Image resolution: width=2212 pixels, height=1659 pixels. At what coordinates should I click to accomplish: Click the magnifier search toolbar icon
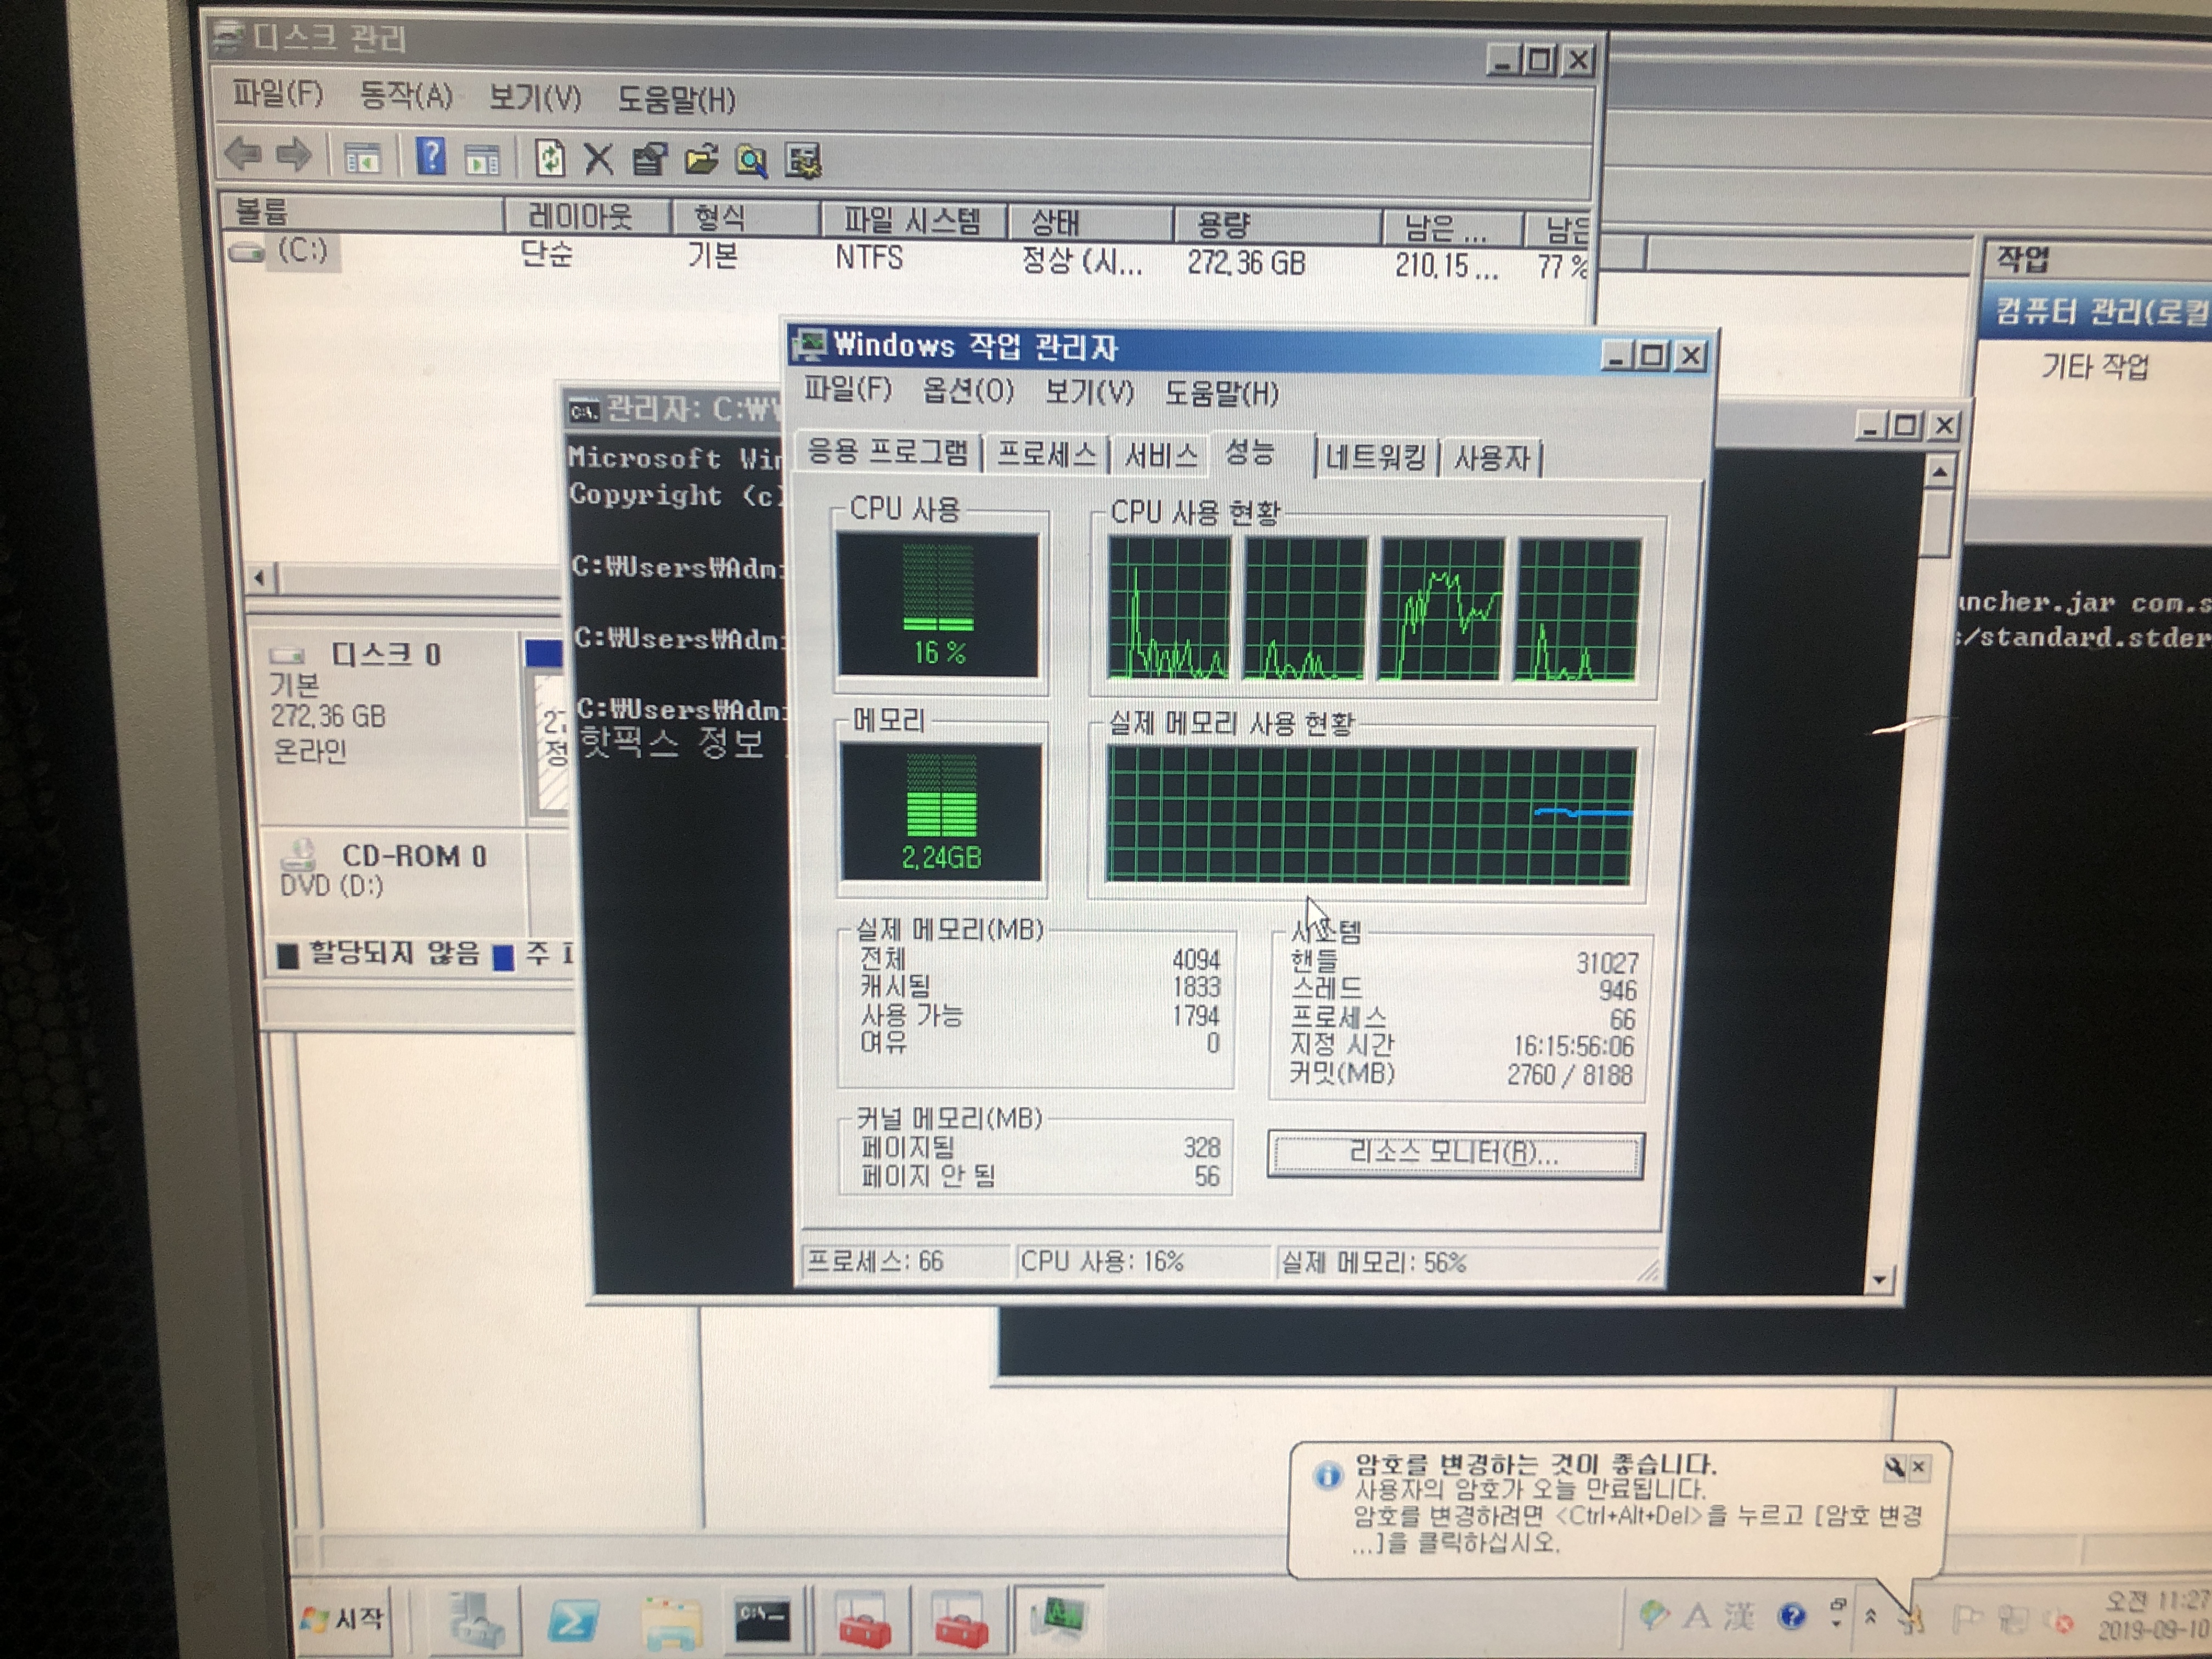coord(752,160)
